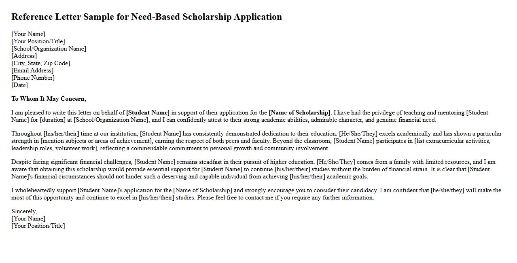Click the bold "[Name of Scholarship]" text
This screenshot has width=517, height=263.
click(299, 112)
